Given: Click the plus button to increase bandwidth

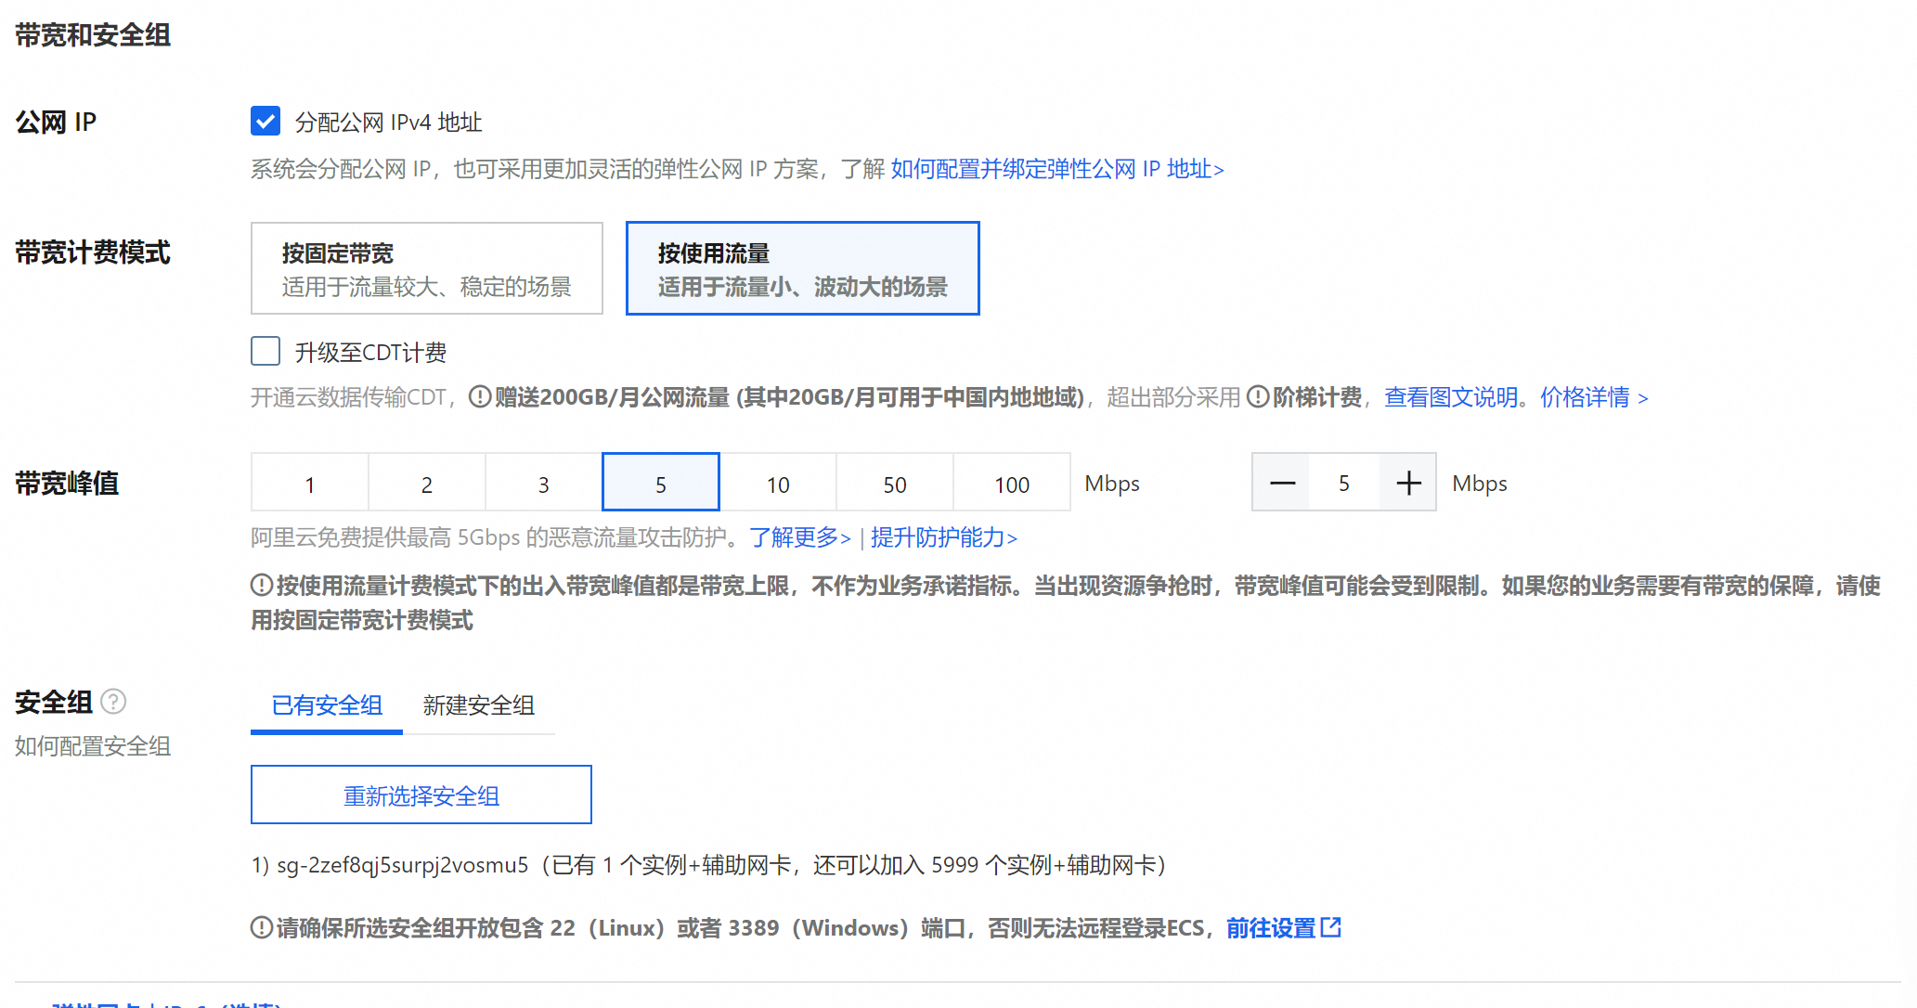Looking at the screenshot, I should click(x=1408, y=483).
